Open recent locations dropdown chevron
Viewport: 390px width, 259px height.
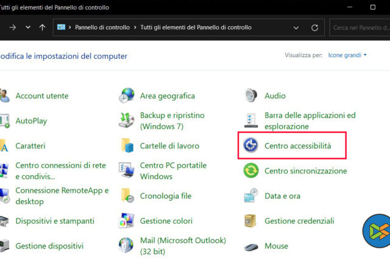point(28,27)
